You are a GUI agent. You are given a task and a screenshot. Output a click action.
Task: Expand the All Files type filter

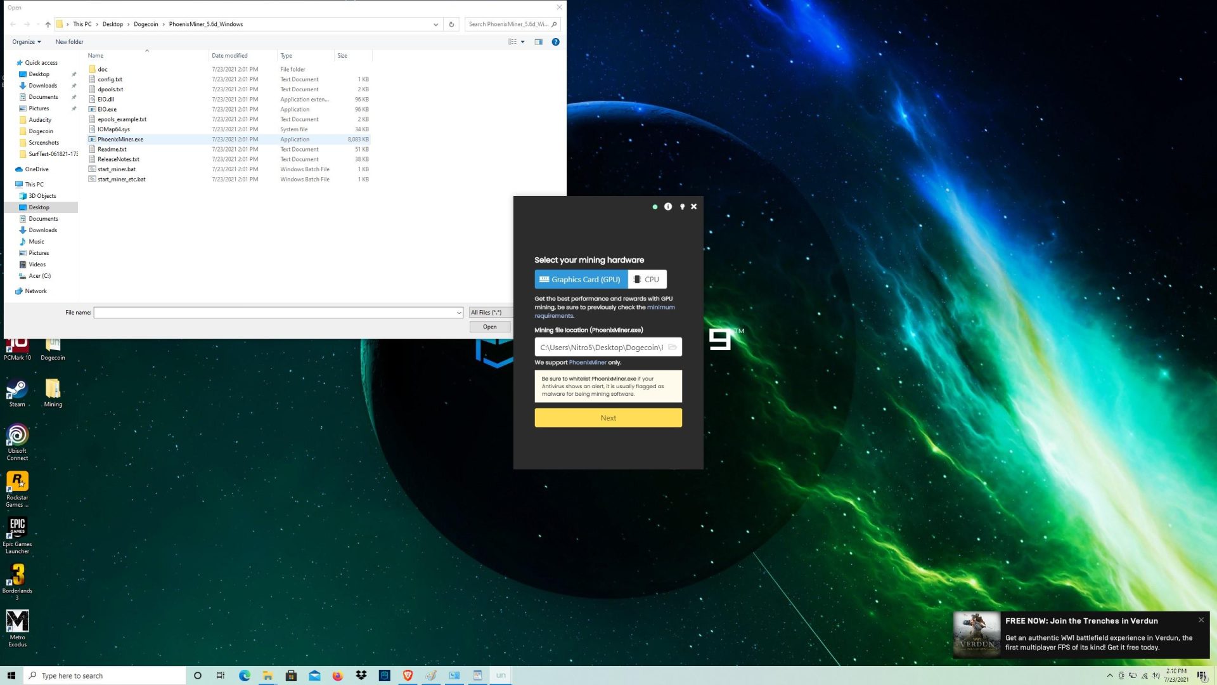[x=490, y=312]
